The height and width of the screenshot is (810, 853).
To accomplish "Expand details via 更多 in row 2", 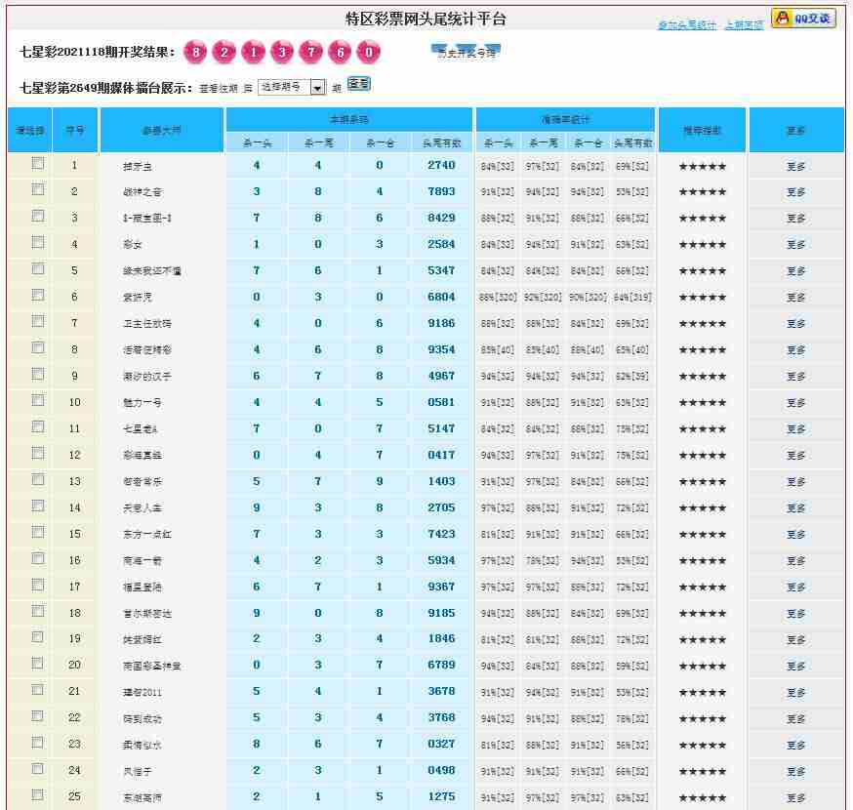I will [x=795, y=193].
